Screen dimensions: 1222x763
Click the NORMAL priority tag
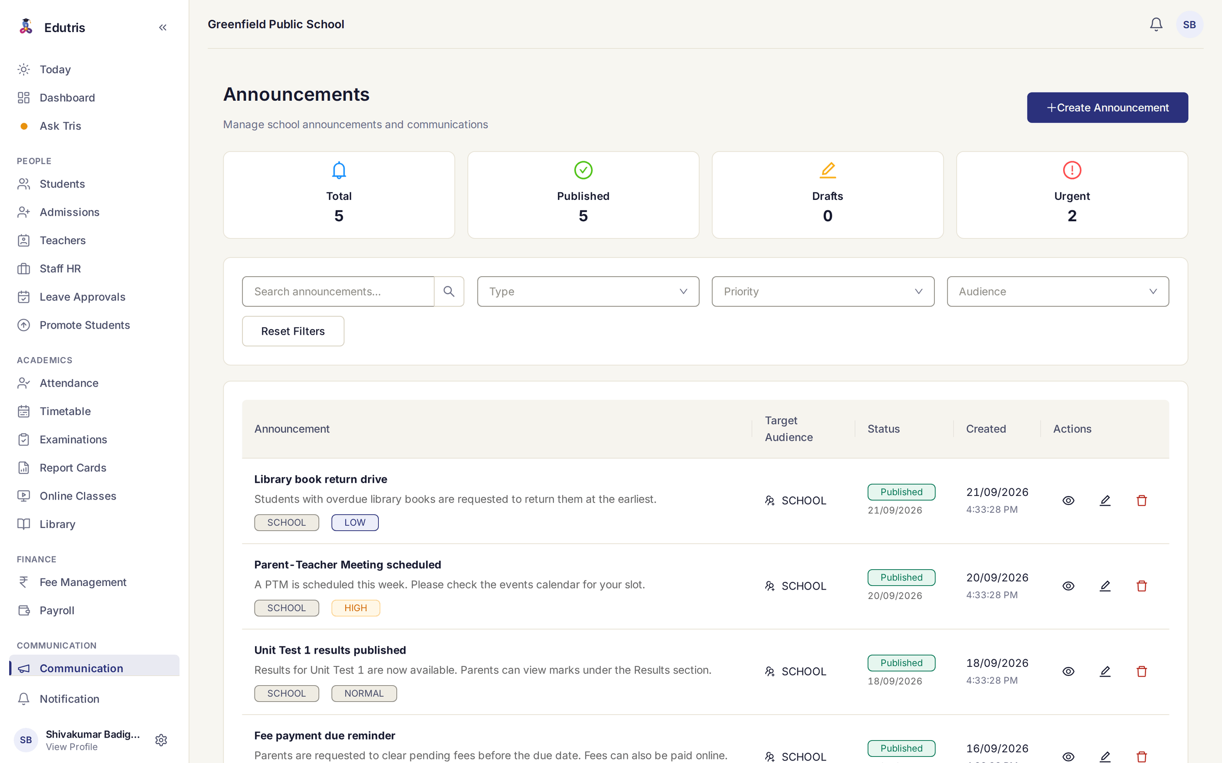[x=364, y=693]
